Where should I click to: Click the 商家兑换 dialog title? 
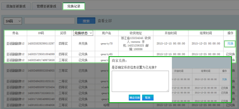click(x=119, y=61)
